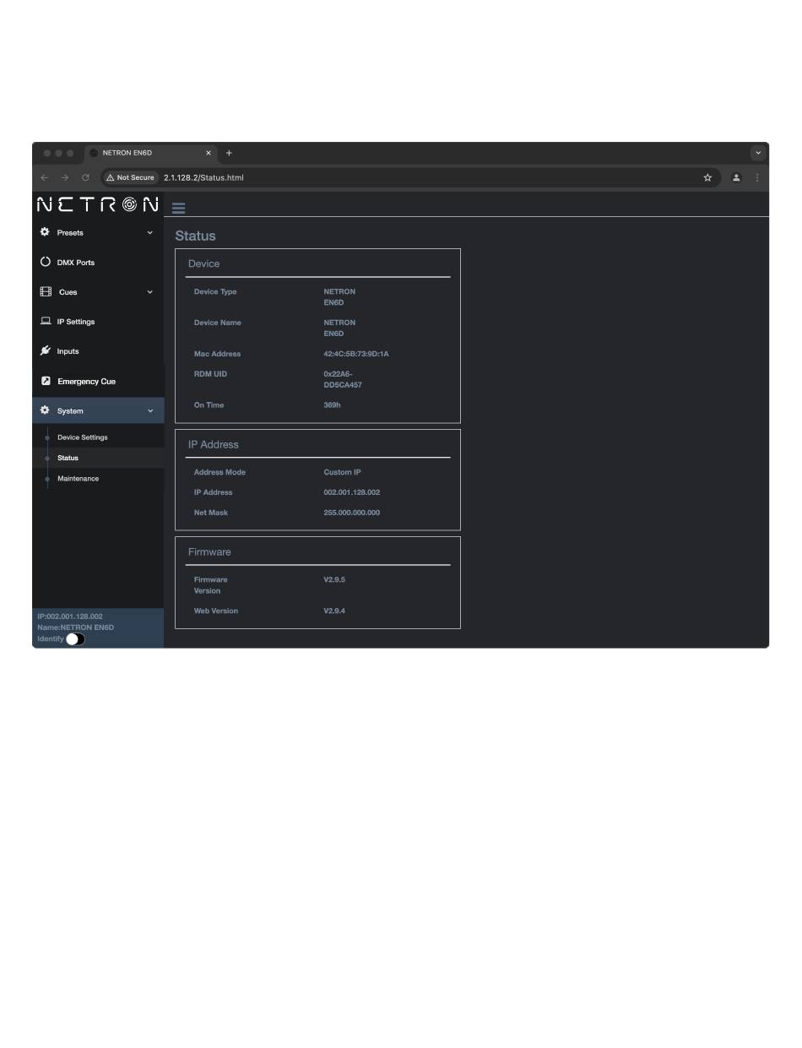Click the DMX Ports circle icon

[x=46, y=262]
